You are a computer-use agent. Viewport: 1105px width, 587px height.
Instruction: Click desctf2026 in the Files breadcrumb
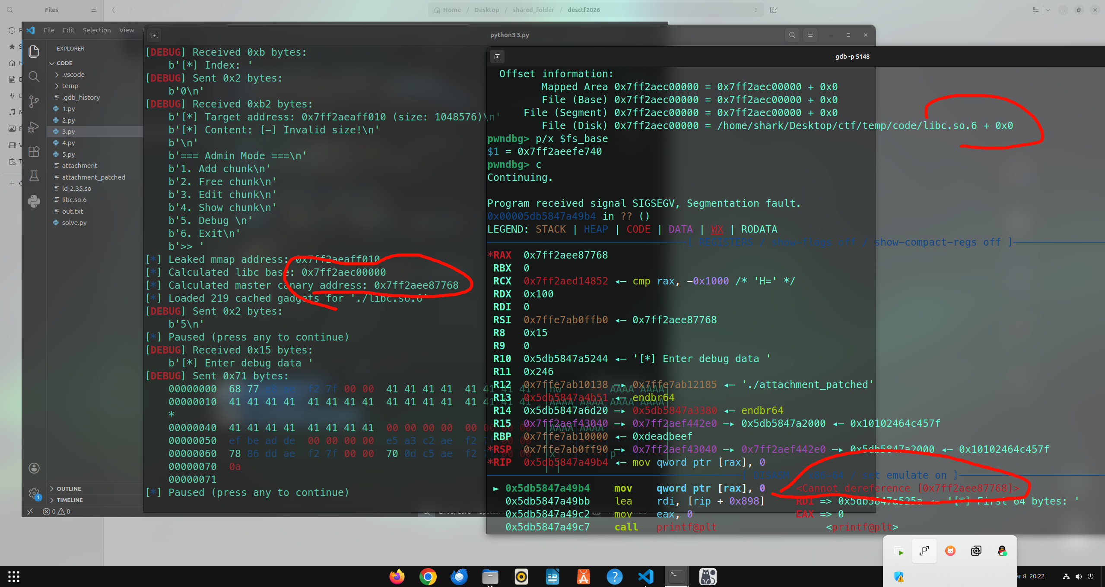584,10
